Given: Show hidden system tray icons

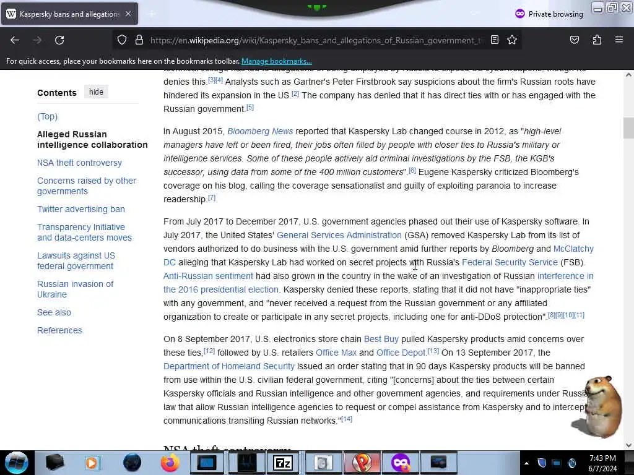Looking at the screenshot, I should coord(526,463).
